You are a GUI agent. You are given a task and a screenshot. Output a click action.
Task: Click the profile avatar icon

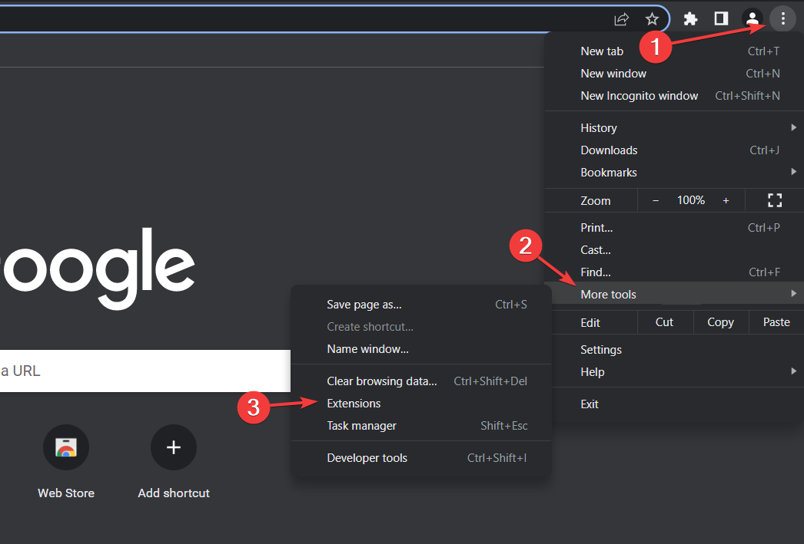click(x=752, y=18)
